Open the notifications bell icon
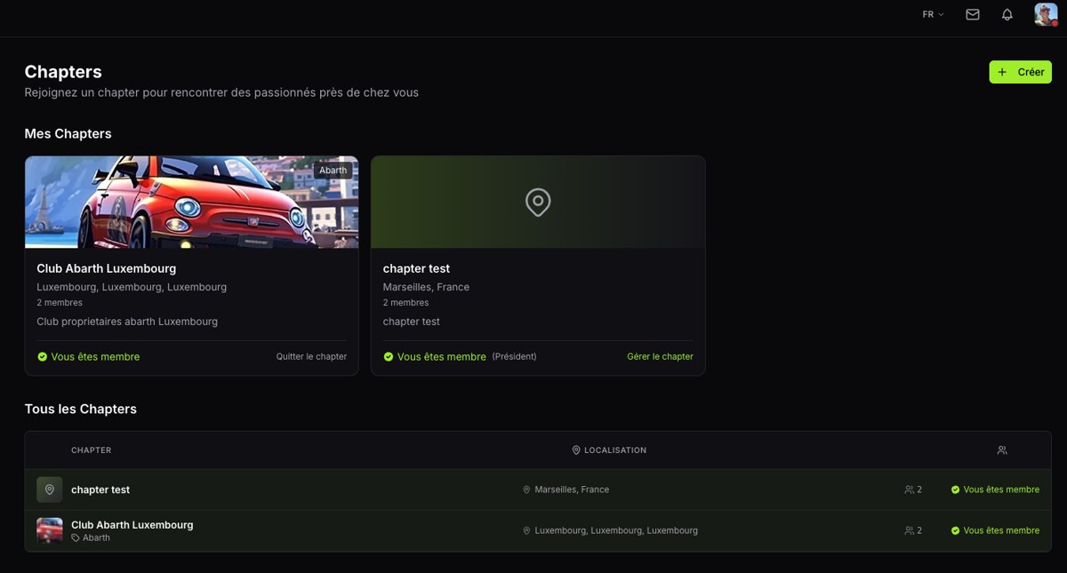 tap(1007, 14)
